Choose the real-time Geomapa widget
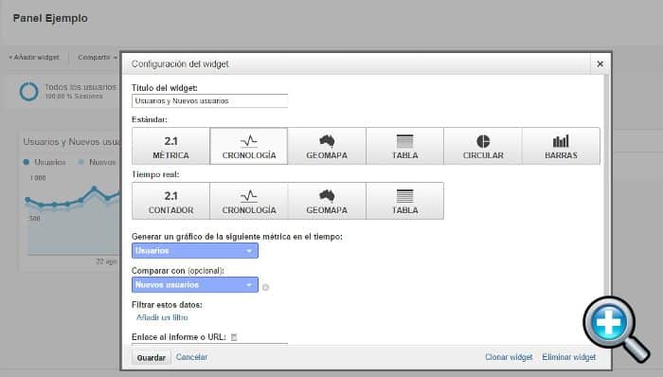 (327, 201)
